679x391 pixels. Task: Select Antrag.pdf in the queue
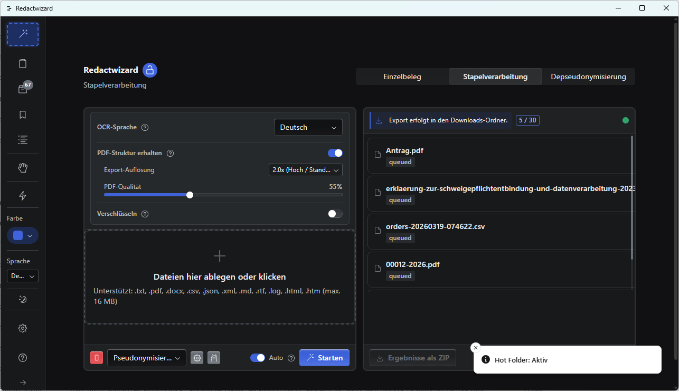501,156
